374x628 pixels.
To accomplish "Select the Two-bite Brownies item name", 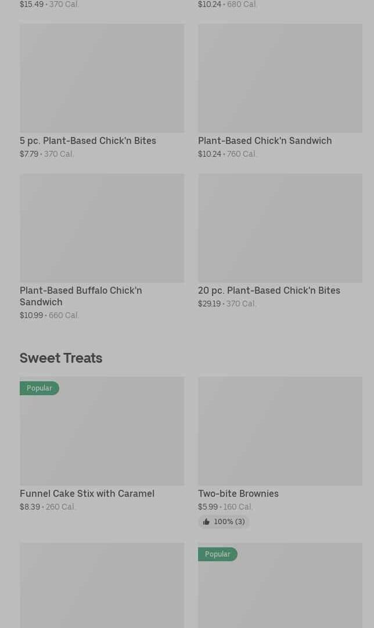I will coord(238,493).
